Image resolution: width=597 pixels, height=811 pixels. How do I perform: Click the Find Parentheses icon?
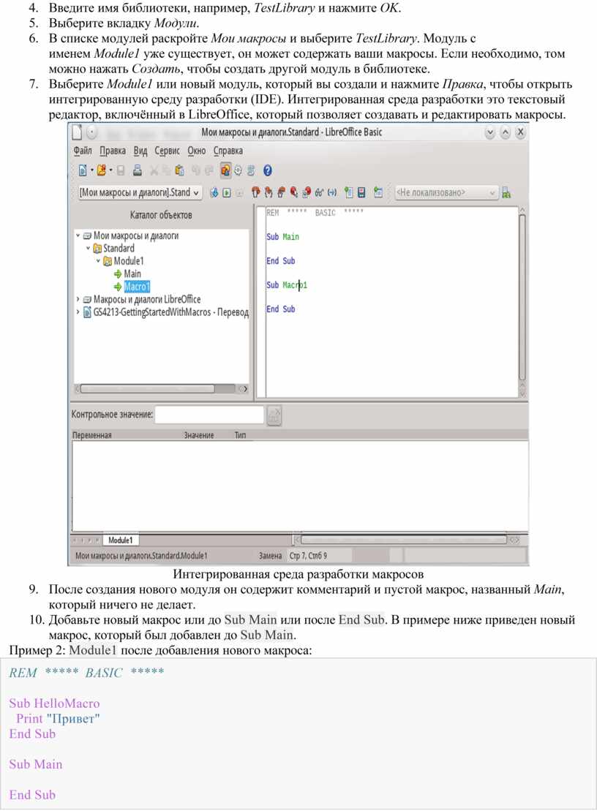[332, 192]
